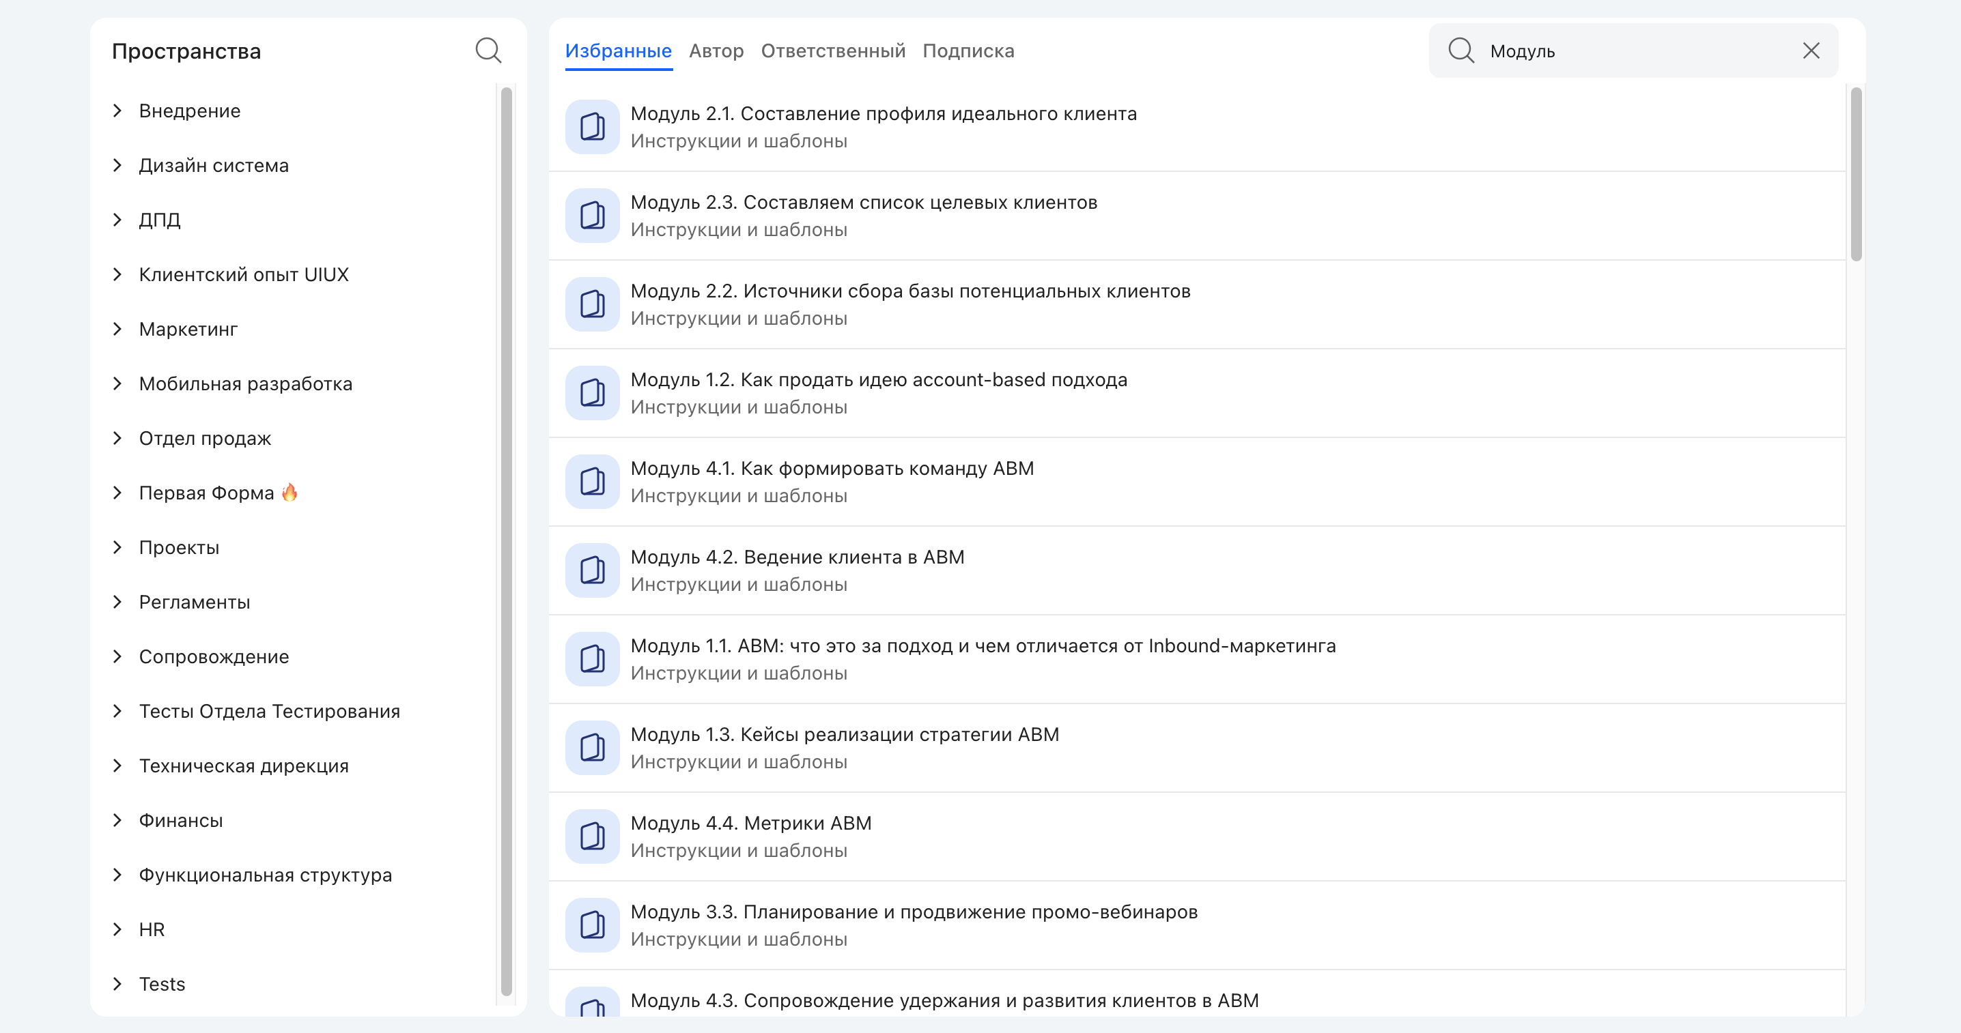Click the document icon for Модуль 4.1
Image resolution: width=1961 pixels, height=1033 pixels.
point(592,482)
